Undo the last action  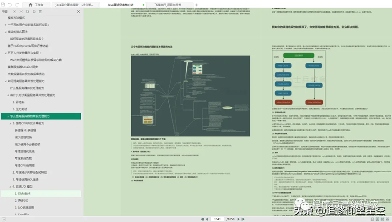click(10, 5)
